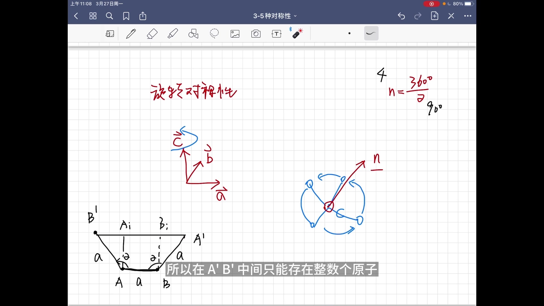Open search with the magnifier icon

click(x=109, y=16)
